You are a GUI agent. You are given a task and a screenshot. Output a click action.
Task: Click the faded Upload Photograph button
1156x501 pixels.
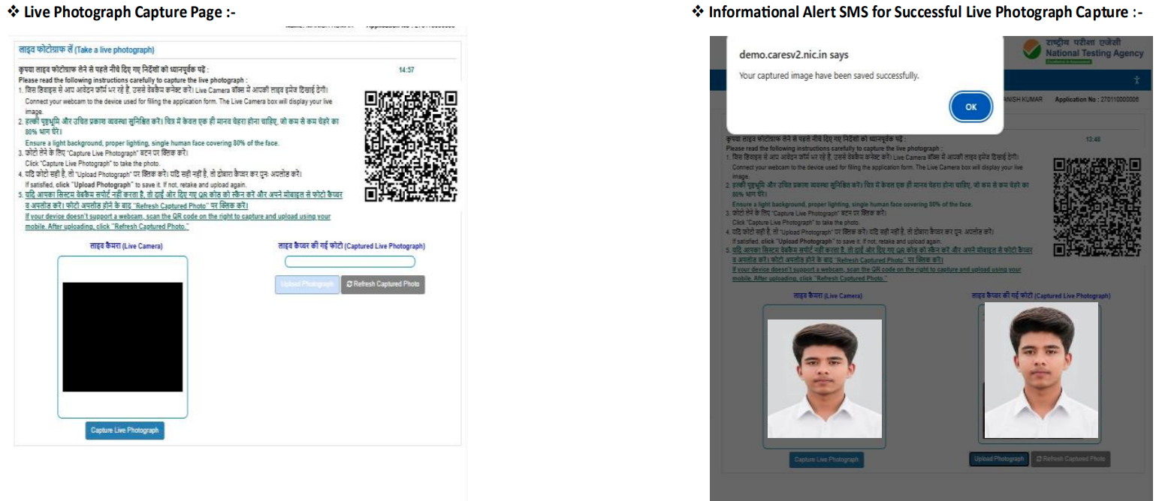(307, 285)
